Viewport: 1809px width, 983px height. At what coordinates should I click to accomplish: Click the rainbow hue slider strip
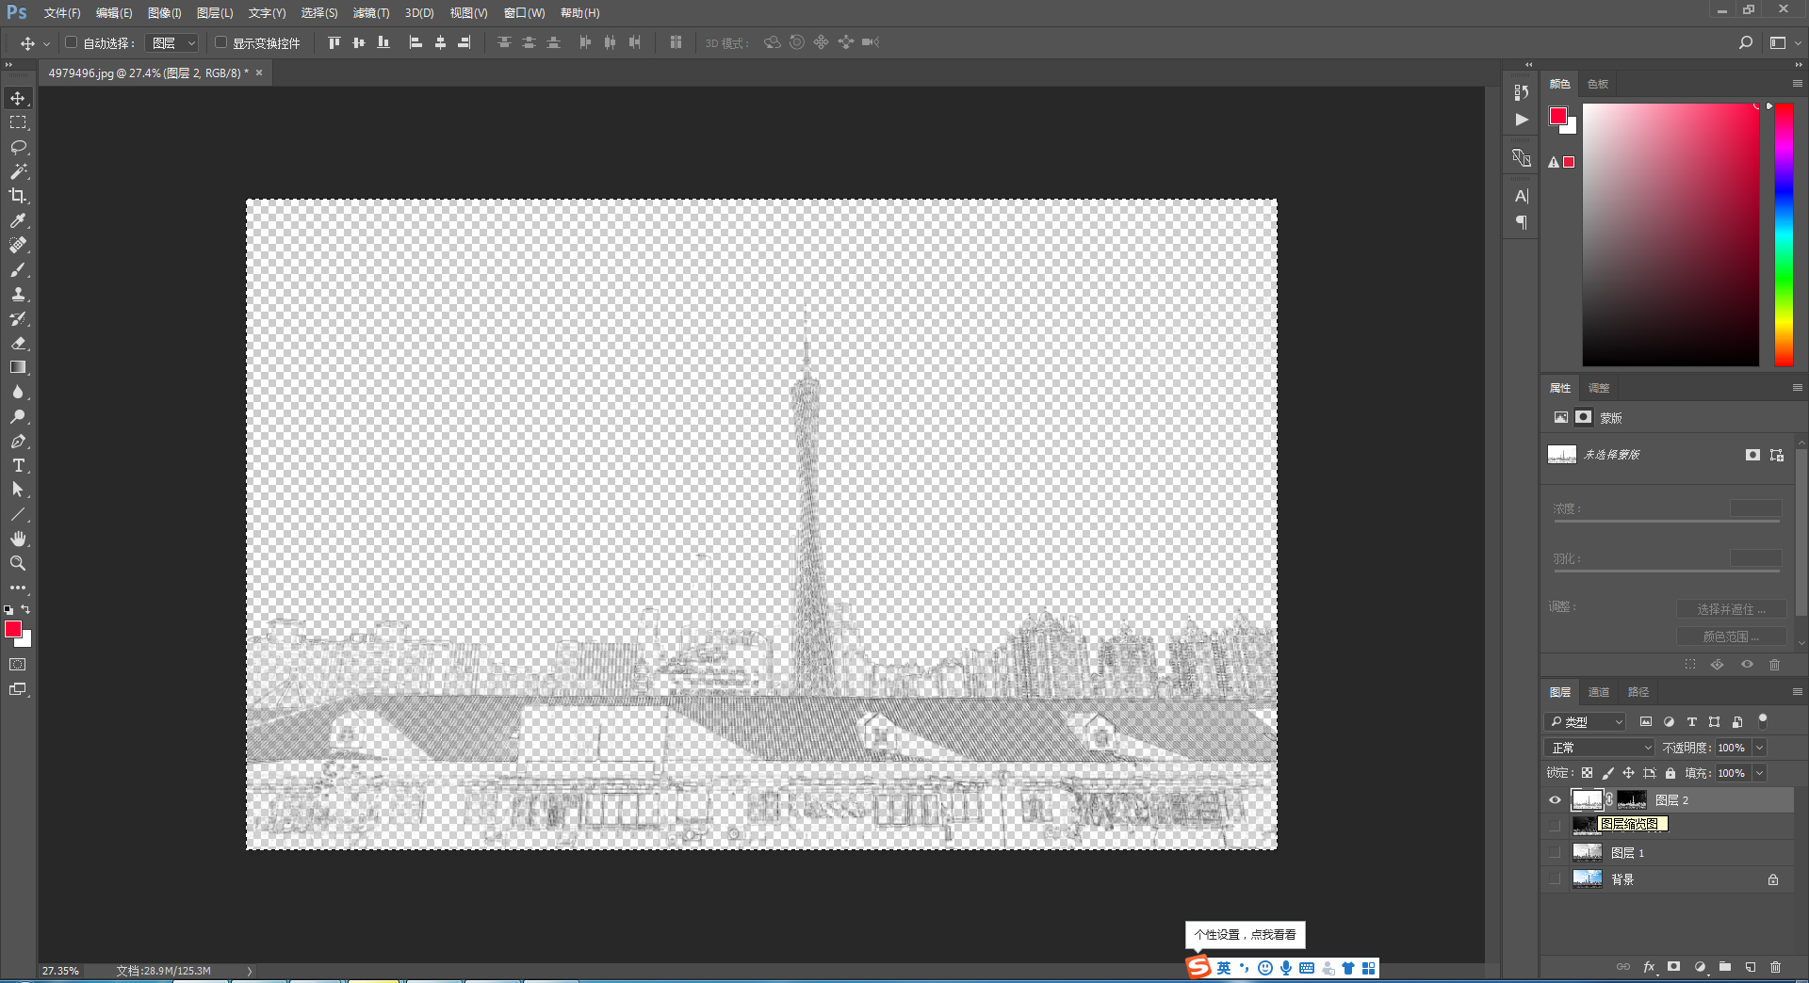point(1784,235)
